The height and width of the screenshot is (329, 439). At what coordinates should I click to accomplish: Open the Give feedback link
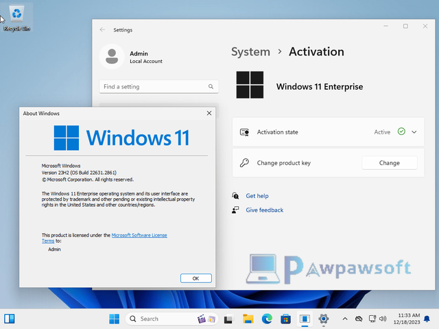click(265, 210)
